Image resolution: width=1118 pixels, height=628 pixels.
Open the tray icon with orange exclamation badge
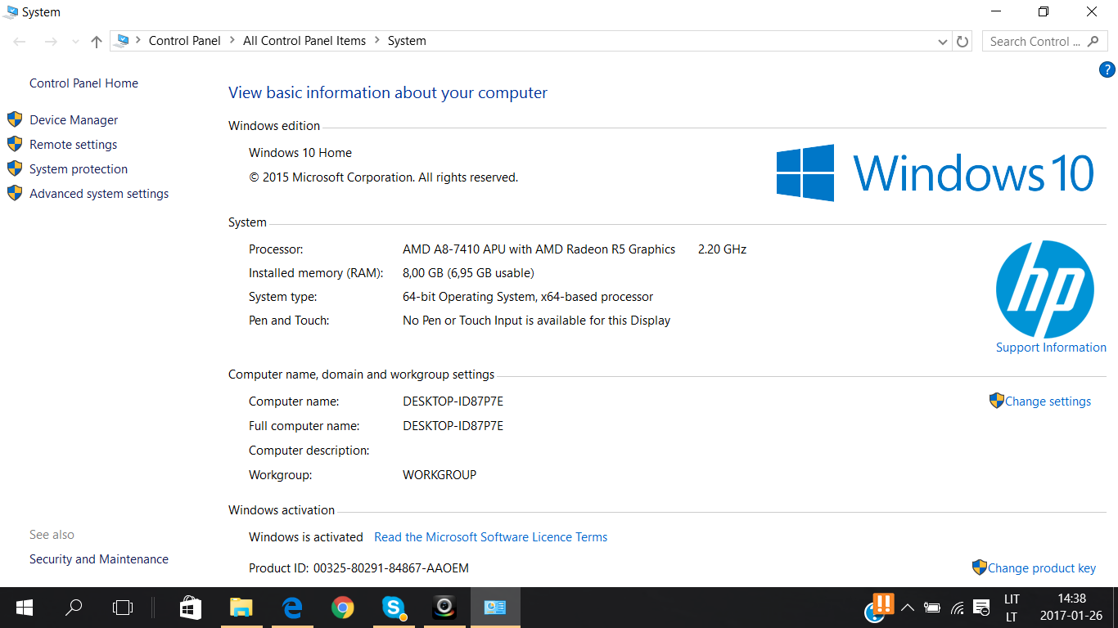tap(879, 606)
